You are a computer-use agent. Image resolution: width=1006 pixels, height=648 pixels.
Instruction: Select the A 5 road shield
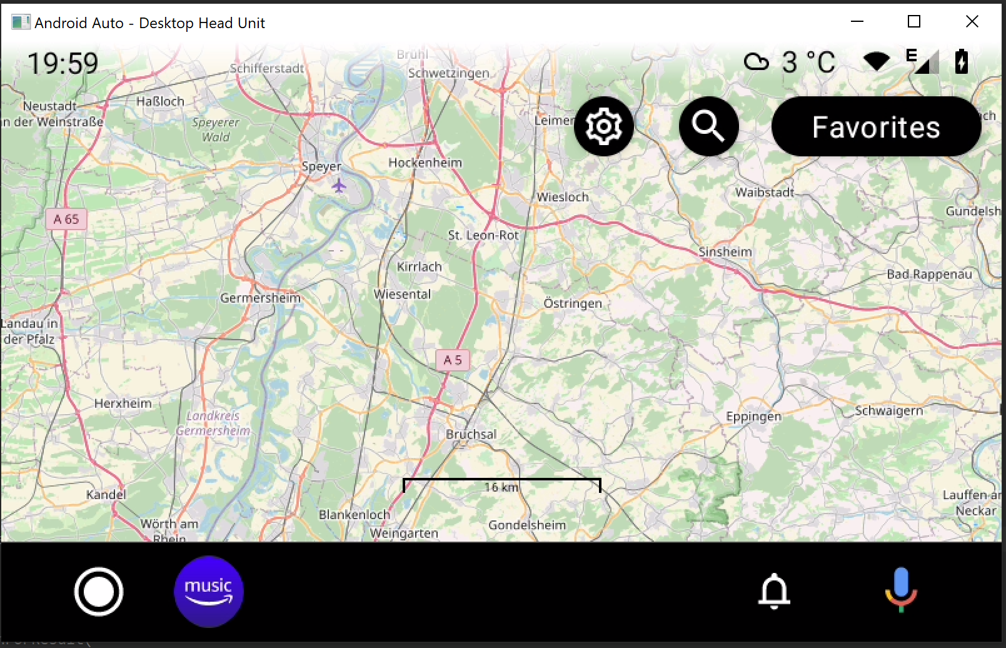click(451, 360)
